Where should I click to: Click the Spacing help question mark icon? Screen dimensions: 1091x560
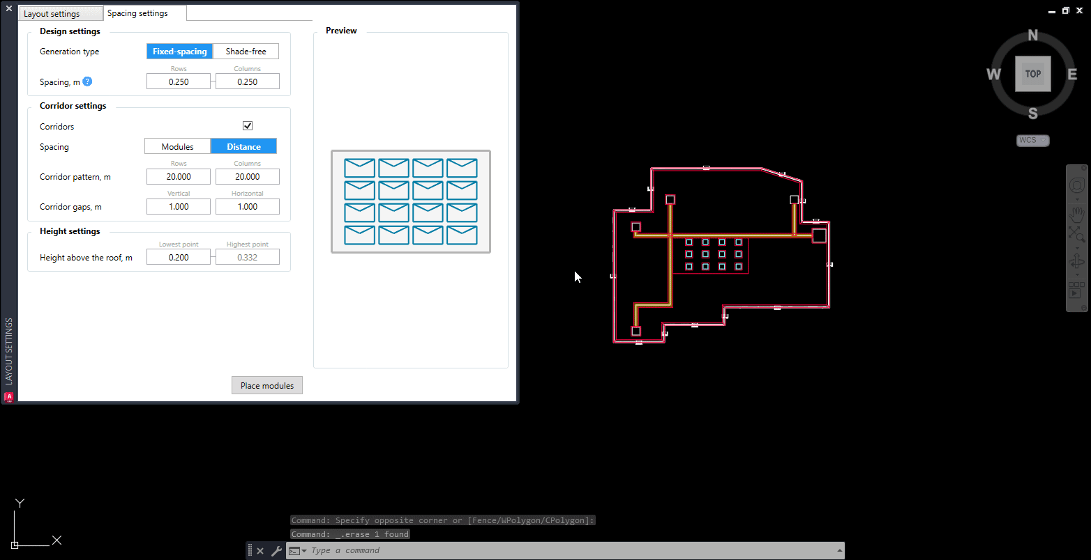(87, 81)
